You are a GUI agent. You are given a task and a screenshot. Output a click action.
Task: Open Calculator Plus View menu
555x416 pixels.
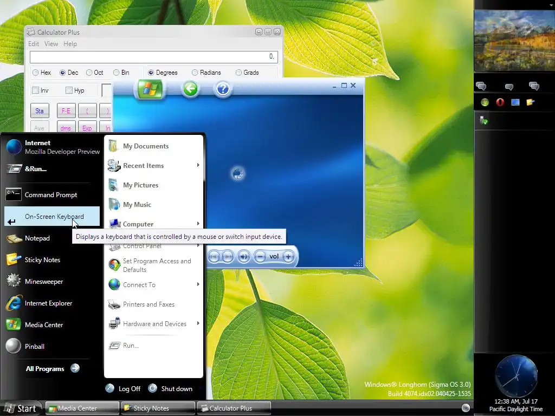(x=51, y=44)
